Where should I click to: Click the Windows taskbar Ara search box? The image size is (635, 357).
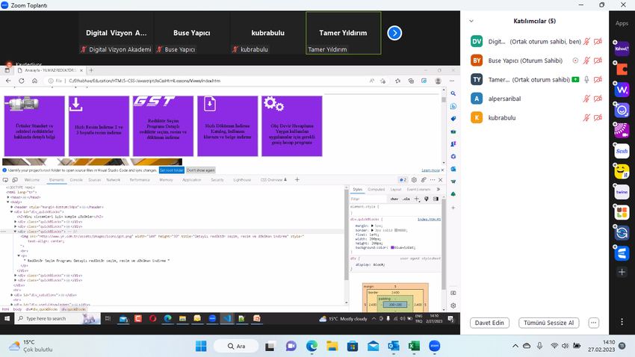[x=237, y=346]
